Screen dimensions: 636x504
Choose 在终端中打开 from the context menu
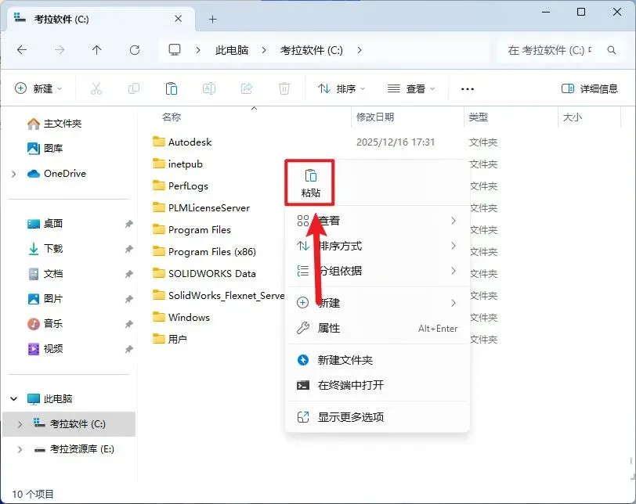(378, 385)
